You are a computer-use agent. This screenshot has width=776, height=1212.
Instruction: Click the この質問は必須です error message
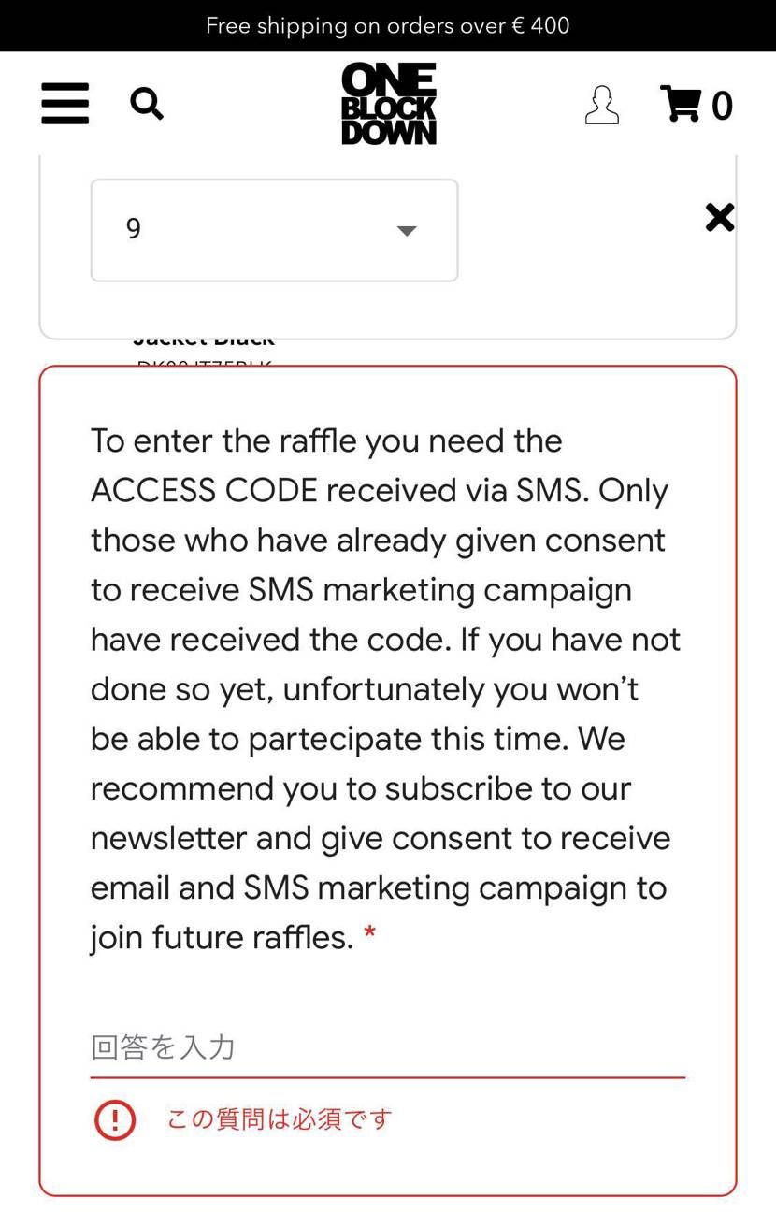(279, 1119)
